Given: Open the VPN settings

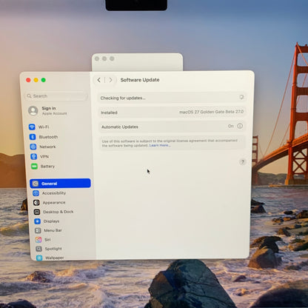Looking at the screenshot, I should tap(39, 156).
